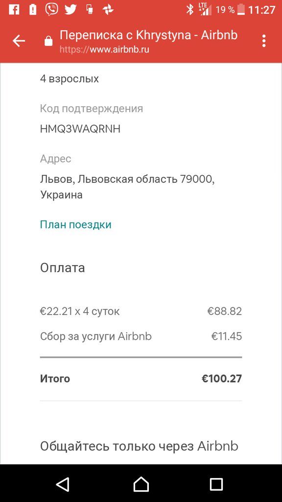This screenshot has height=502, width=282.
Task: Tap the Android back navigation button
Action: [x=63, y=483]
